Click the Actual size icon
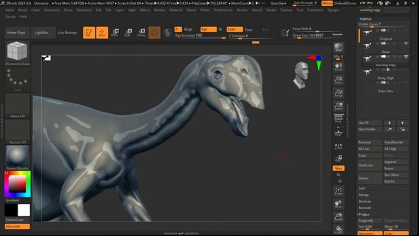Viewport: 419px width, 236px height. pos(338,93)
